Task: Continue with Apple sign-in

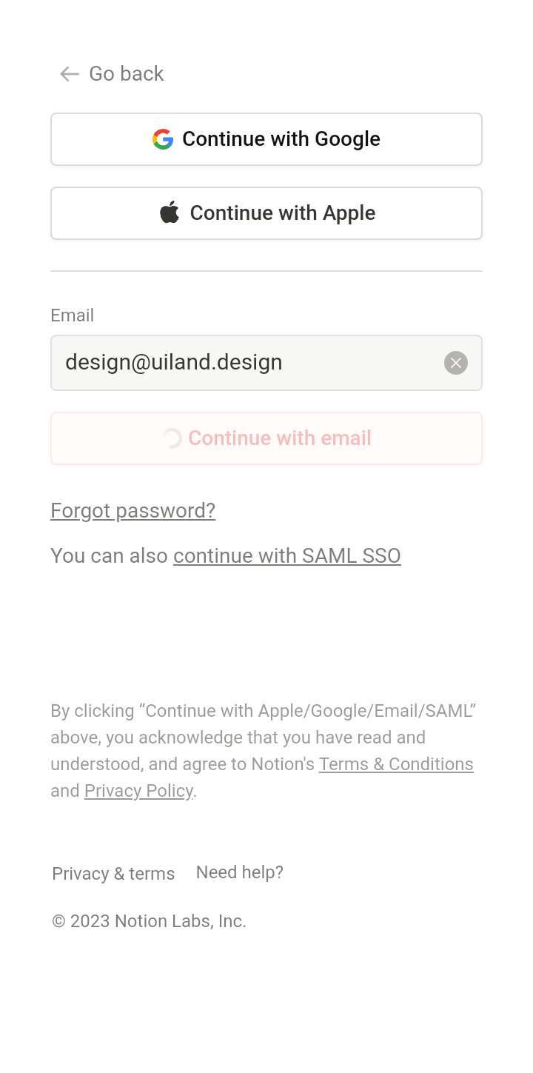Action: point(266,213)
